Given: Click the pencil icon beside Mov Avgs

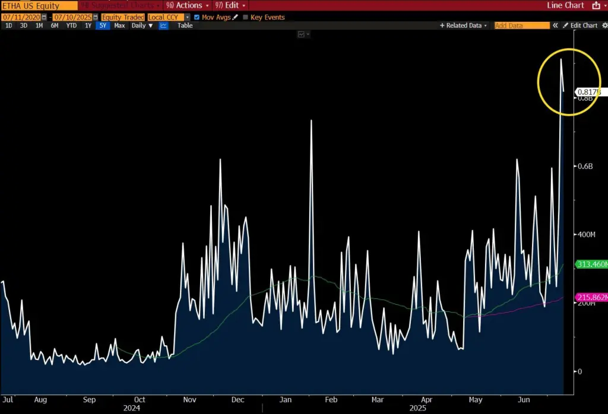Looking at the screenshot, I should 235,17.
